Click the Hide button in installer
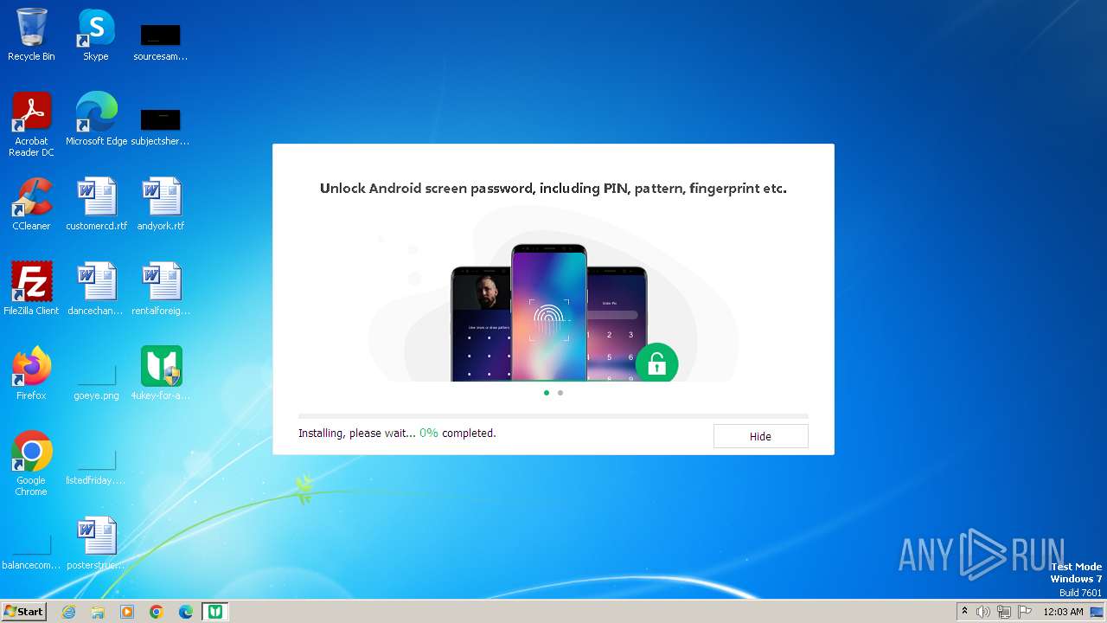The image size is (1107, 623). [x=760, y=436]
